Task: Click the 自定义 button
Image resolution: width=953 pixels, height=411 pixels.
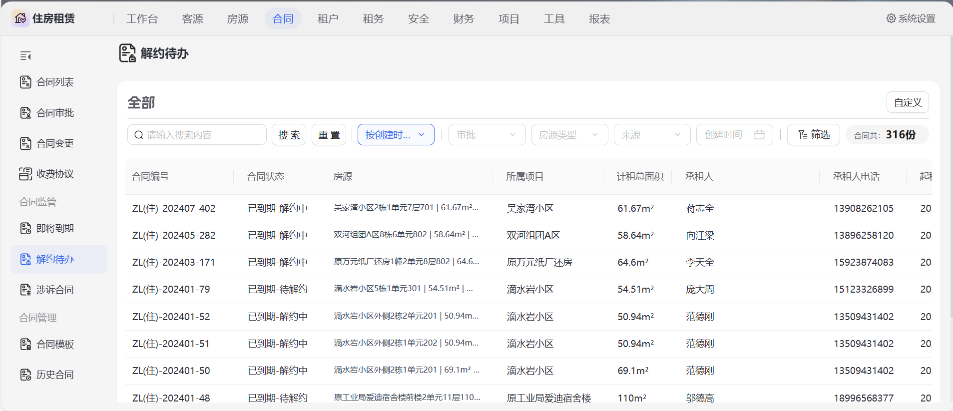Action: [x=908, y=102]
